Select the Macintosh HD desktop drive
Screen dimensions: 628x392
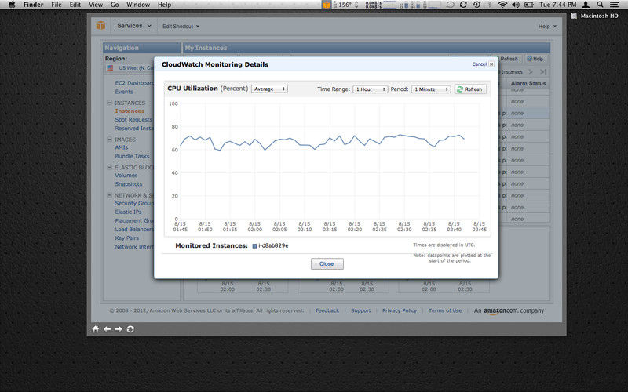tap(594, 16)
